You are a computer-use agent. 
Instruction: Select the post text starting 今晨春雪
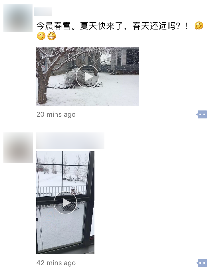120,31
